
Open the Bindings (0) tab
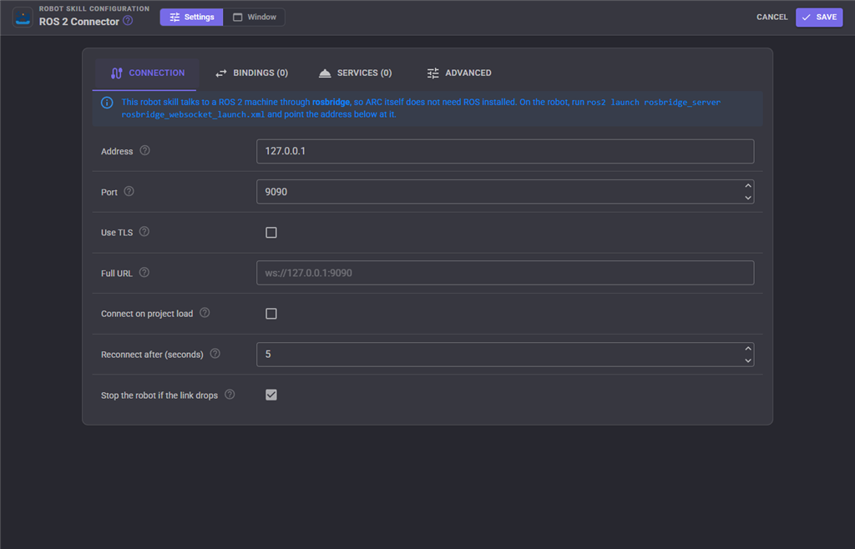[251, 73]
